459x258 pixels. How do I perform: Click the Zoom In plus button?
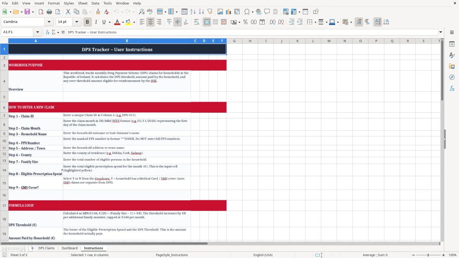[444, 255]
